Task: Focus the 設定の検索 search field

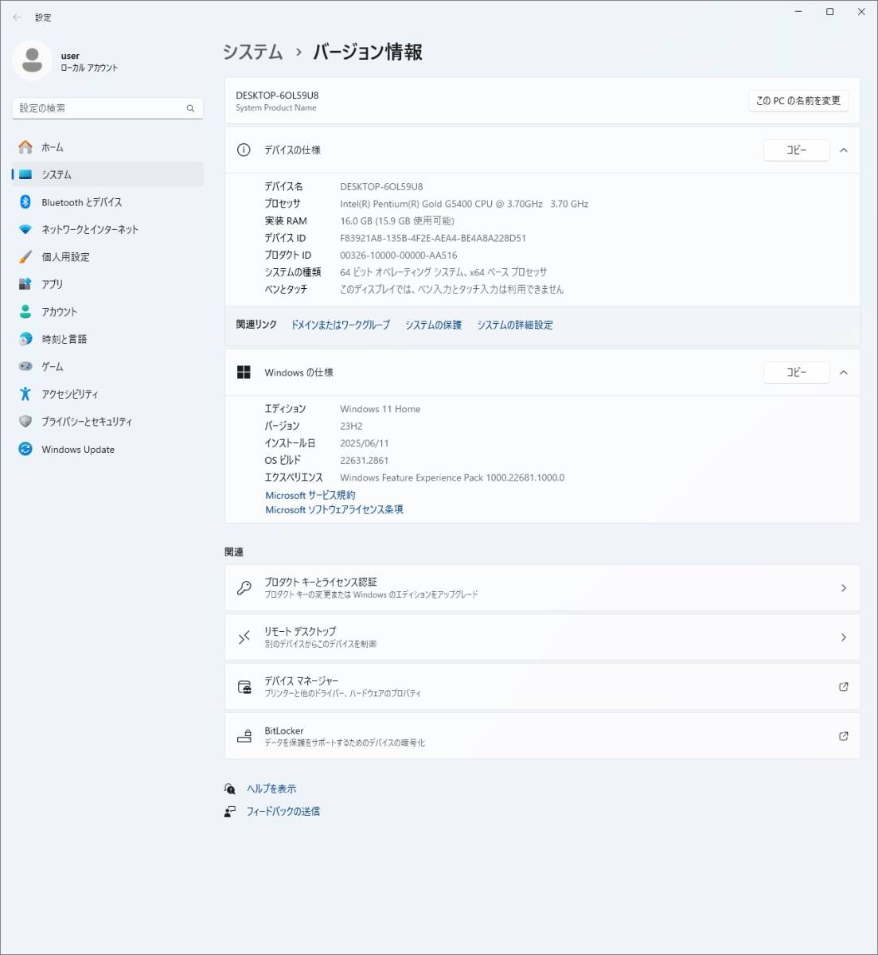Action: [107, 108]
